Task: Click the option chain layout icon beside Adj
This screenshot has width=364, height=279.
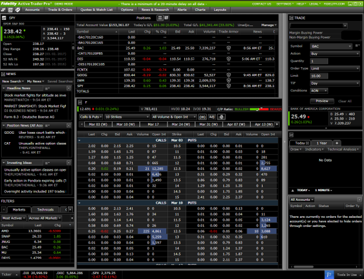Action: pos(221,117)
